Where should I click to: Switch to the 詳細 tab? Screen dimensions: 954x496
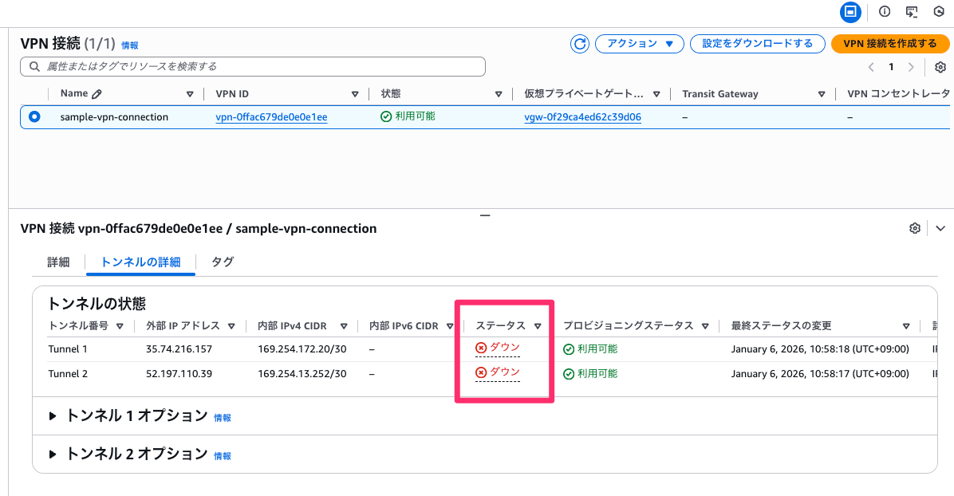pyautogui.click(x=58, y=262)
